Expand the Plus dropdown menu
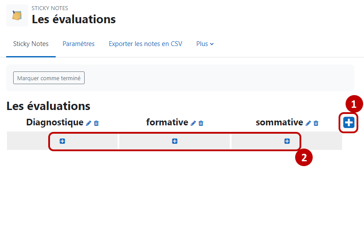 [x=205, y=44]
